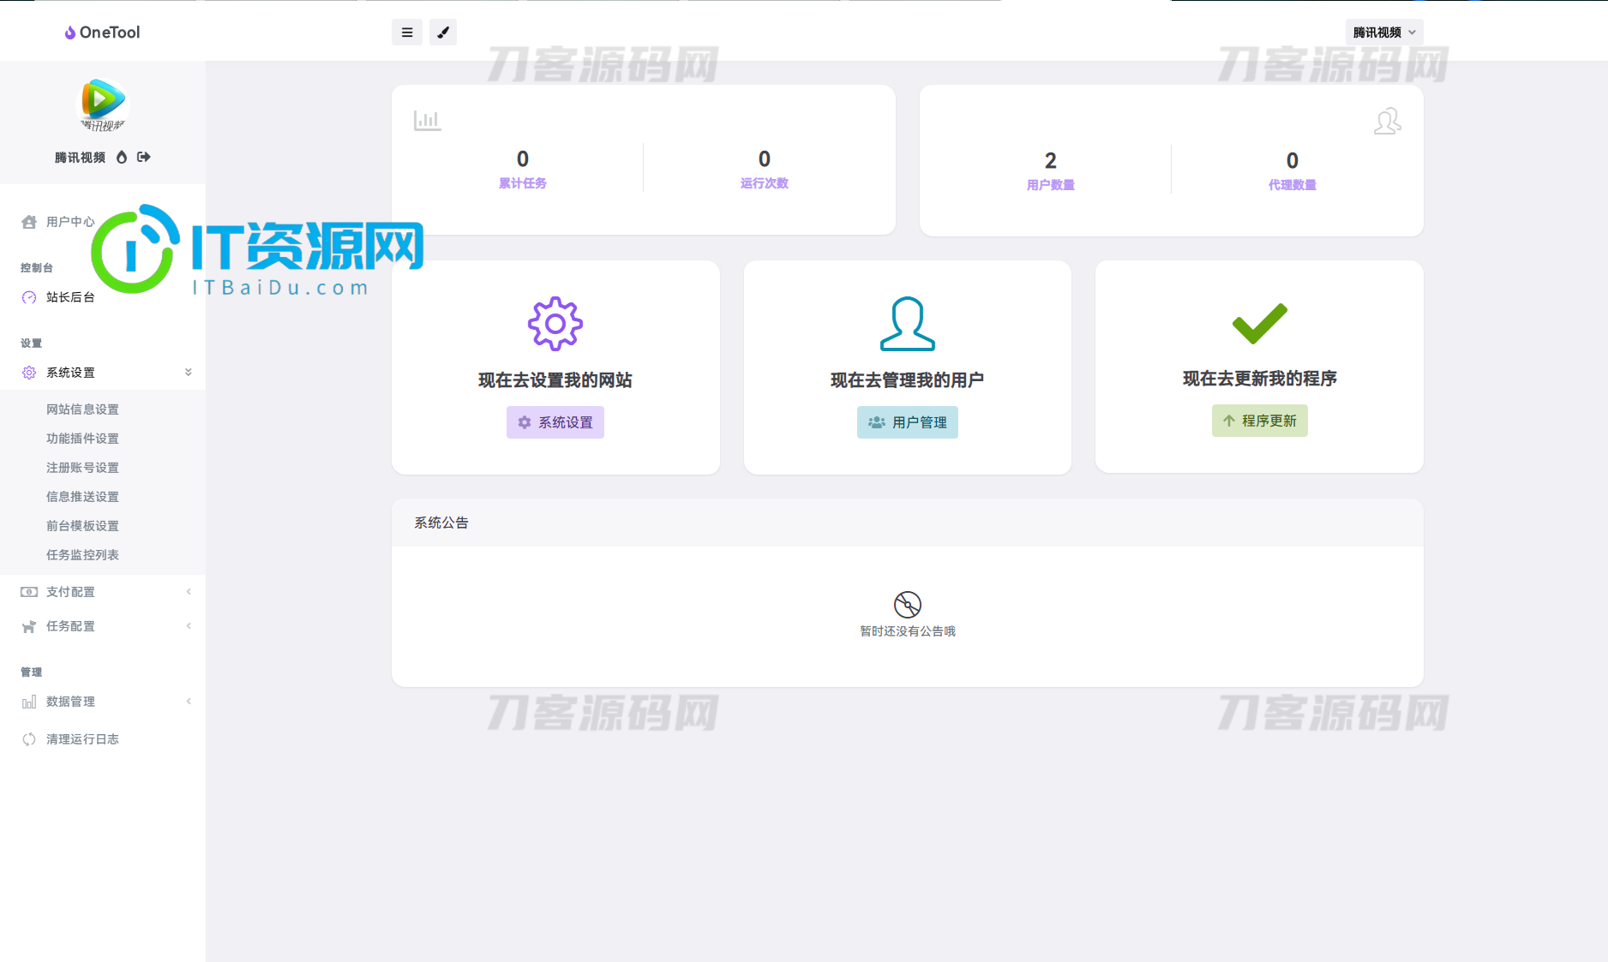
Task: Expand the 数据管理 menu
Action: pyautogui.click(x=103, y=702)
